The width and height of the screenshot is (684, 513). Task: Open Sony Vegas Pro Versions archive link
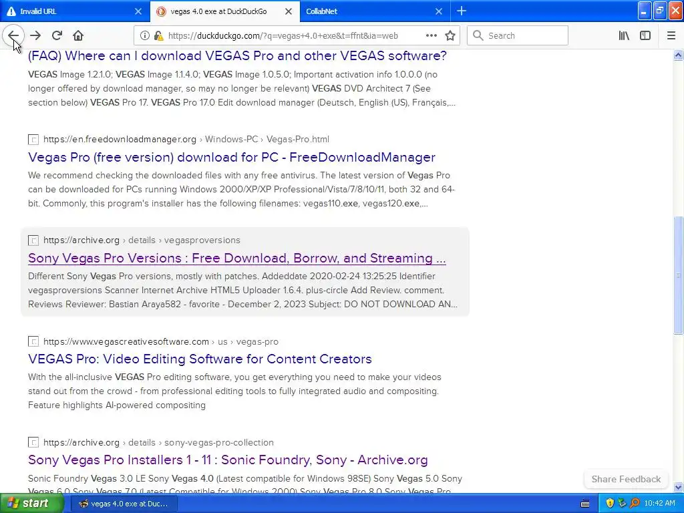(237, 259)
